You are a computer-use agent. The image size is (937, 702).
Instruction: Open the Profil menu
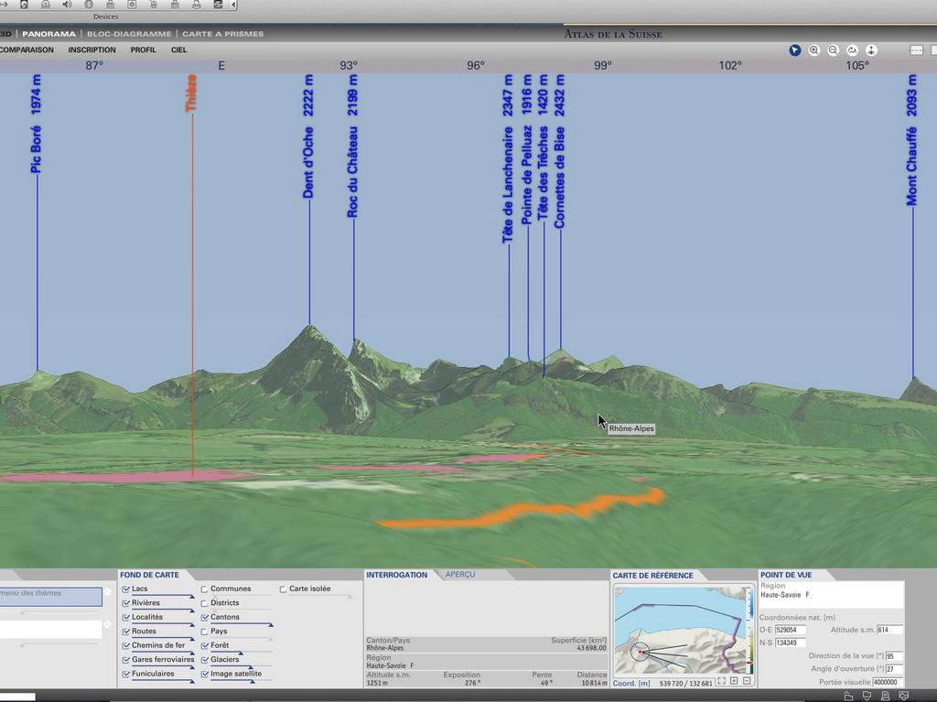pos(143,50)
